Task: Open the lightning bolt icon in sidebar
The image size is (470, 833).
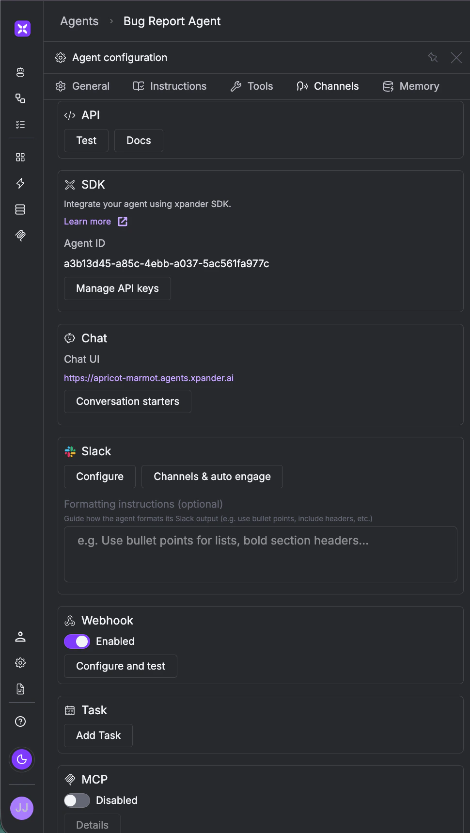Action: [20, 183]
